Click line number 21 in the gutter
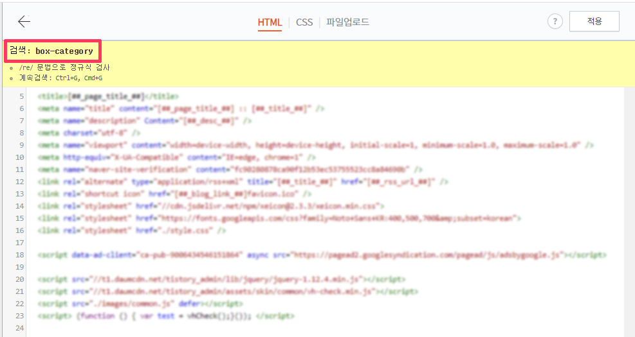The height and width of the screenshot is (337, 635). pyautogui.click(x=20, y=291)
